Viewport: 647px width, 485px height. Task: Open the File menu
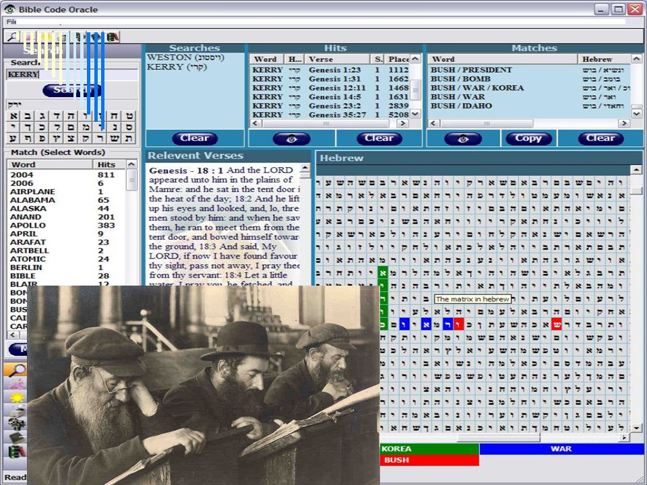pyautogui.click(x=11, y=22)
